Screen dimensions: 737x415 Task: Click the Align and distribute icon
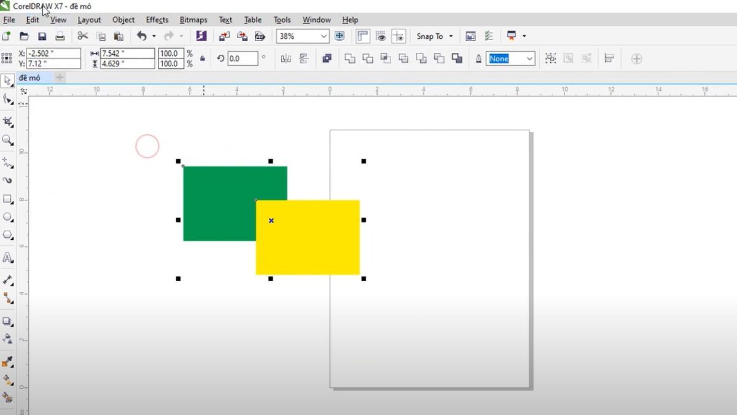[x=609, y=58]
